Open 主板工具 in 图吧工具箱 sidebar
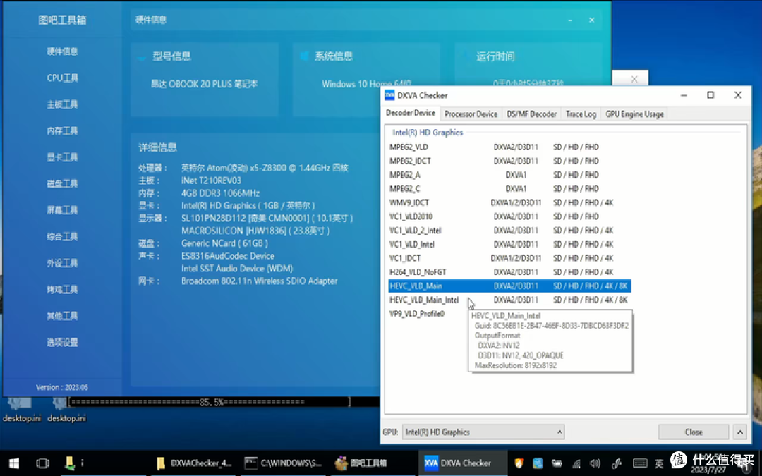 62,104
